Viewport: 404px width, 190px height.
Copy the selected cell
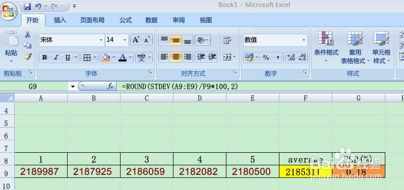(28, 45)
